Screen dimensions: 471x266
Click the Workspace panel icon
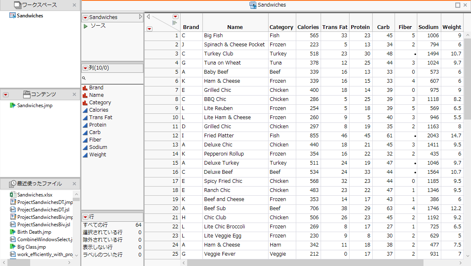18,5
